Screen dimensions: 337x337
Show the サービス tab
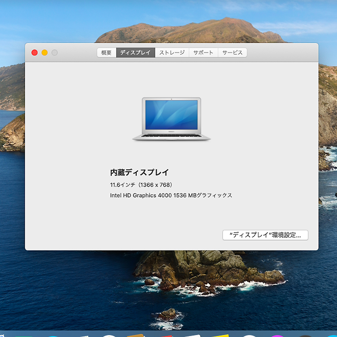[232, 53]
